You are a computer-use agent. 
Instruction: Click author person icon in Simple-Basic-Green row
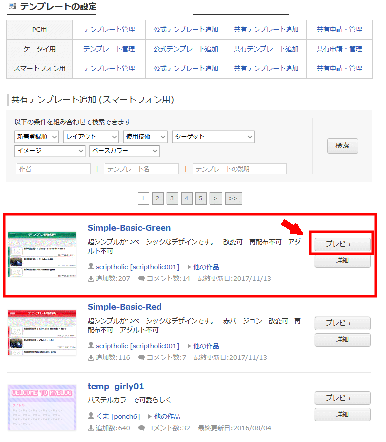coord(91,266)
